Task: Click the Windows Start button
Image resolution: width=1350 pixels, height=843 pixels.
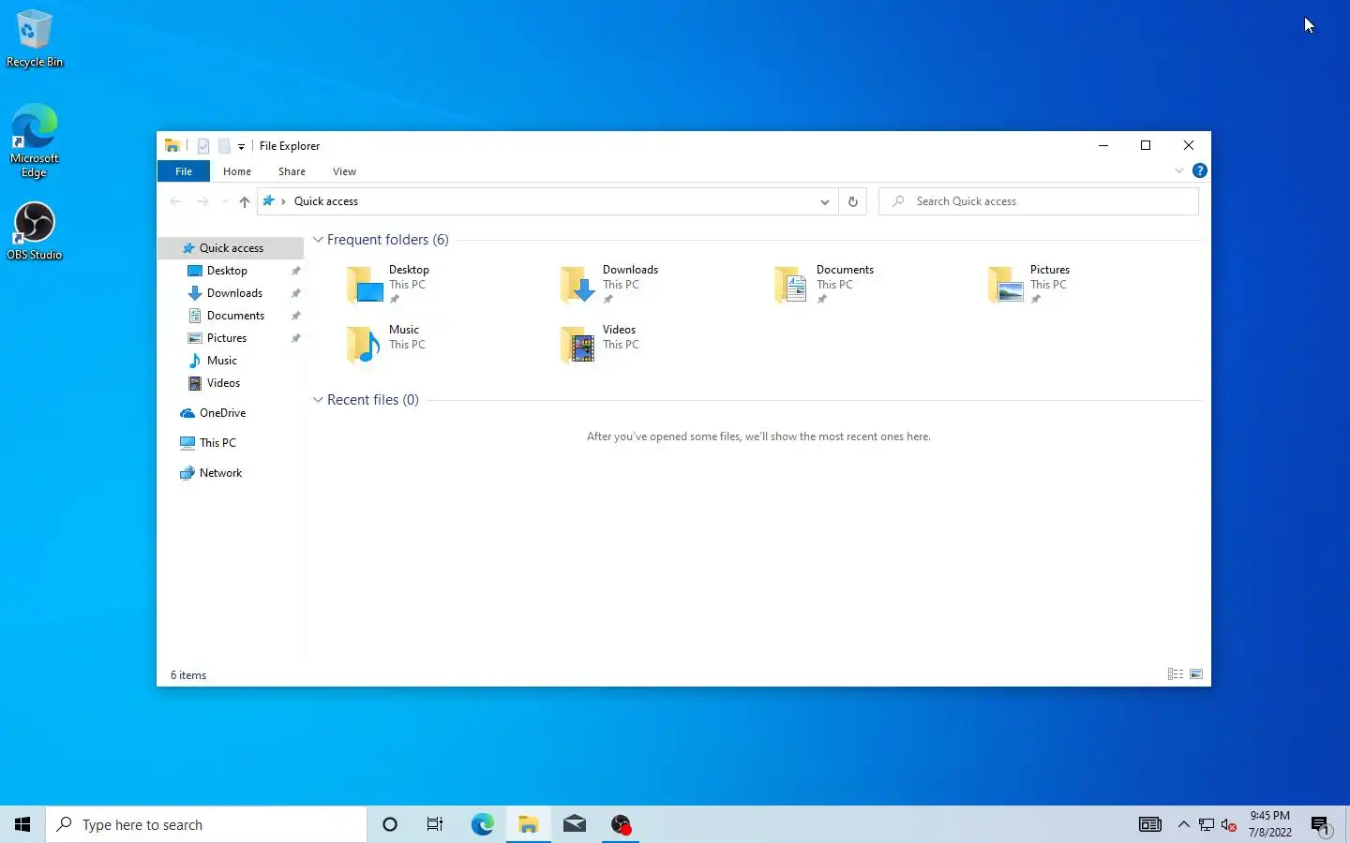Action: tap(22, 824)
